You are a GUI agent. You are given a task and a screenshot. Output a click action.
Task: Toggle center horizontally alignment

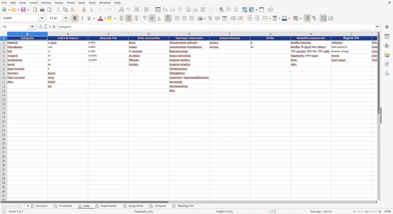coord(129,18)
